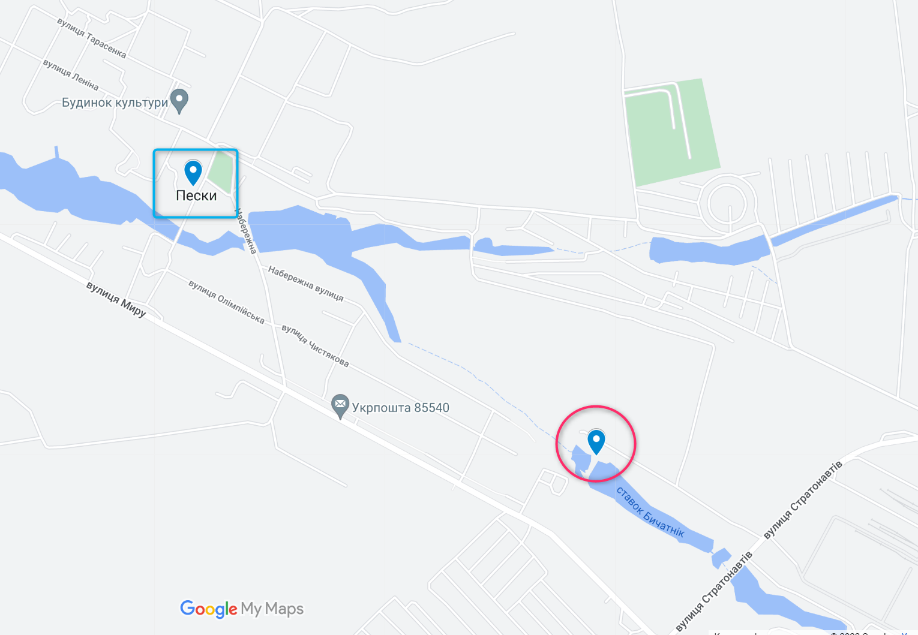Screen dimensions: 918x635
Task: Select the Укрпошта 85540 text label
Action: (x=400, y=408)
